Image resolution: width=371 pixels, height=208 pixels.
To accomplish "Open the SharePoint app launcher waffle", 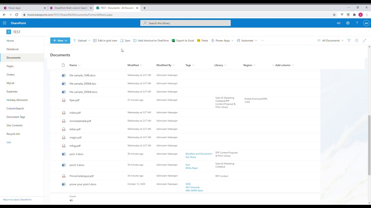I will [x=5, y=23].
